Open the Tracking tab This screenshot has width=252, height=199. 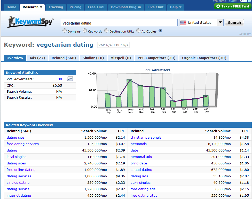(x=56, y=7)
